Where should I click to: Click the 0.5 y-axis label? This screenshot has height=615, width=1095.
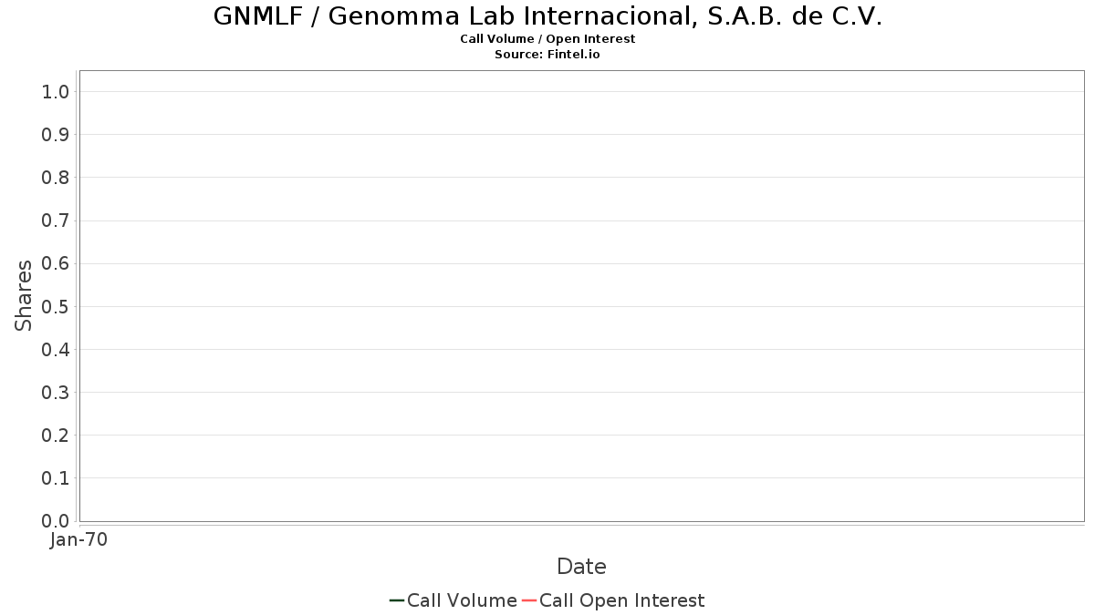pos(57,306)
